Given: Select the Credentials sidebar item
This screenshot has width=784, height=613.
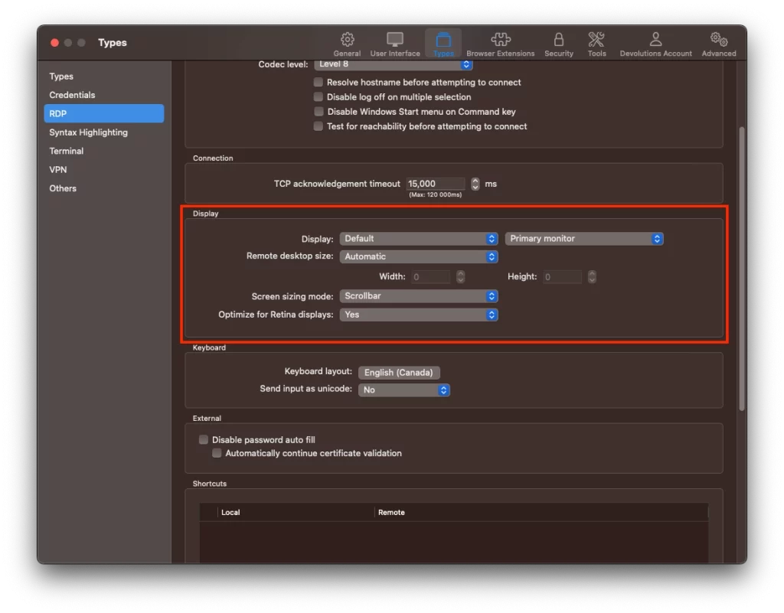Looking at the screenshot, I should point(72,94).
